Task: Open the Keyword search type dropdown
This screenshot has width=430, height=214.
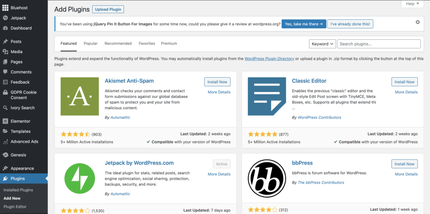Action: coord(322,44)
